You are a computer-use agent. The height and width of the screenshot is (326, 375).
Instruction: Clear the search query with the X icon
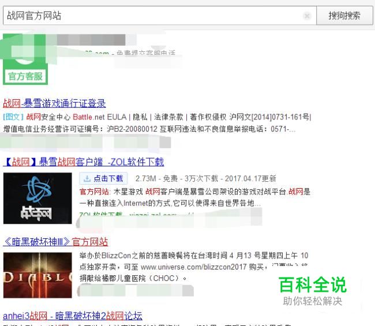pyautogui.click(x=307, y=16)
